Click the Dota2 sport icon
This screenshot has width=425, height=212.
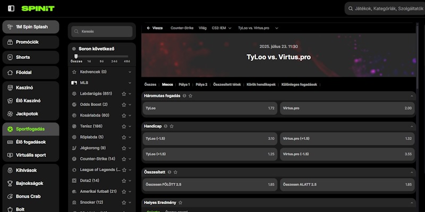tap(74, 180)
